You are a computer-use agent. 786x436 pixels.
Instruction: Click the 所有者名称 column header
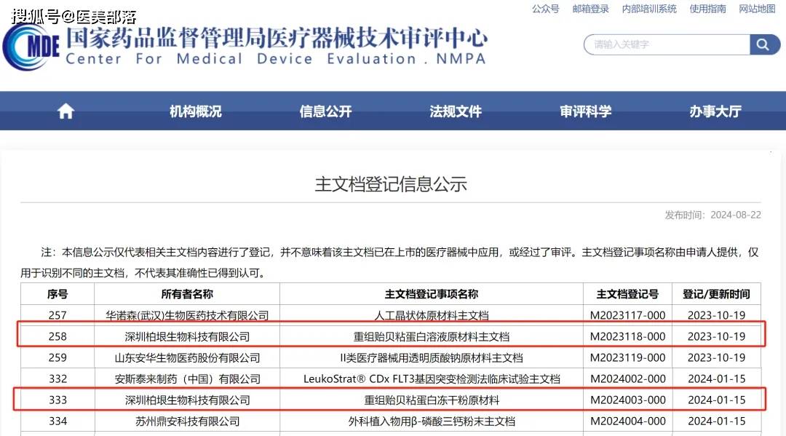pyautogui.click(x=187, y=294)
